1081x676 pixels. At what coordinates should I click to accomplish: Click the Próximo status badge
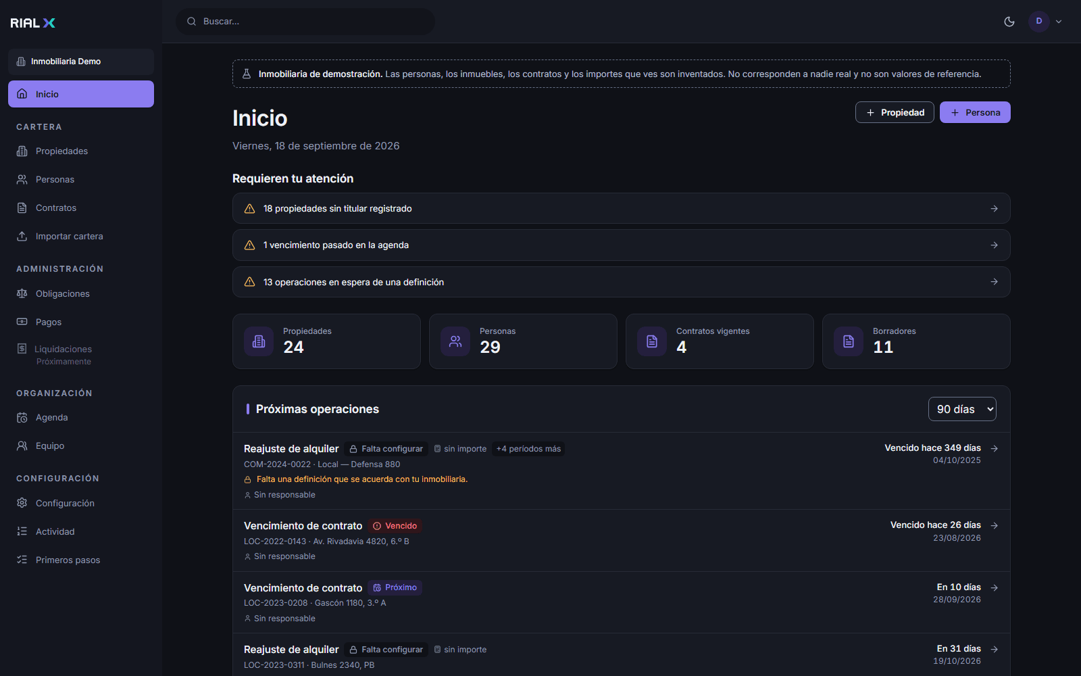(395, 587)
